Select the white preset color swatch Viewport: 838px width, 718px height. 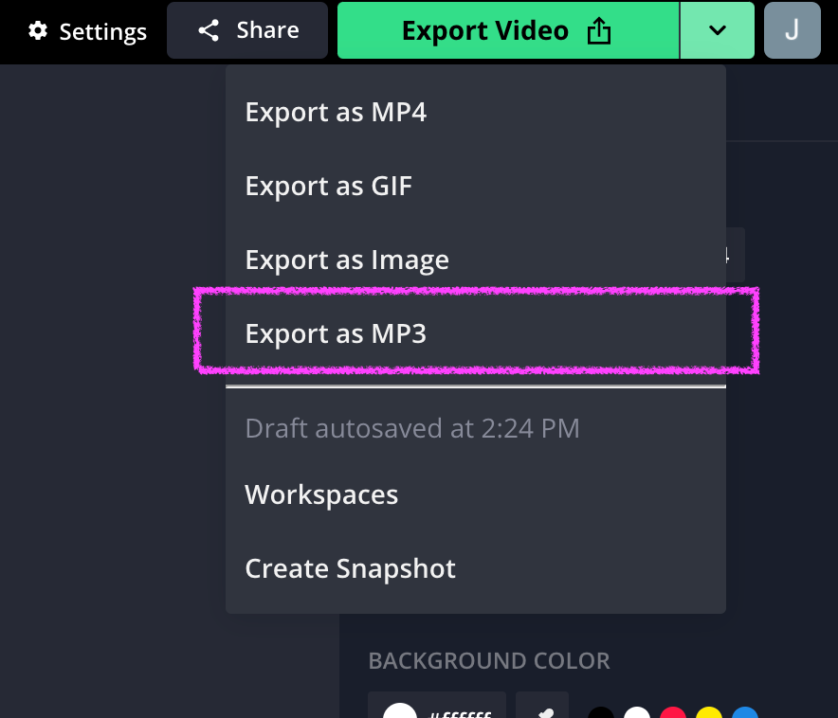click(637, 712)
